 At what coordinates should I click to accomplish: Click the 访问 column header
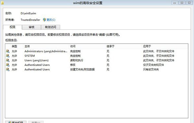click(x=73, y=46)
